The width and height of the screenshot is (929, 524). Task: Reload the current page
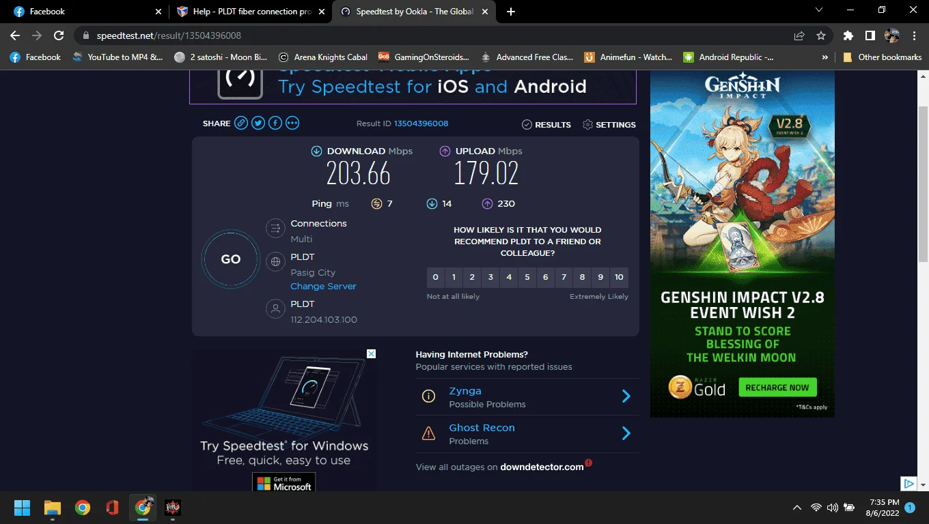coord(59,35)
